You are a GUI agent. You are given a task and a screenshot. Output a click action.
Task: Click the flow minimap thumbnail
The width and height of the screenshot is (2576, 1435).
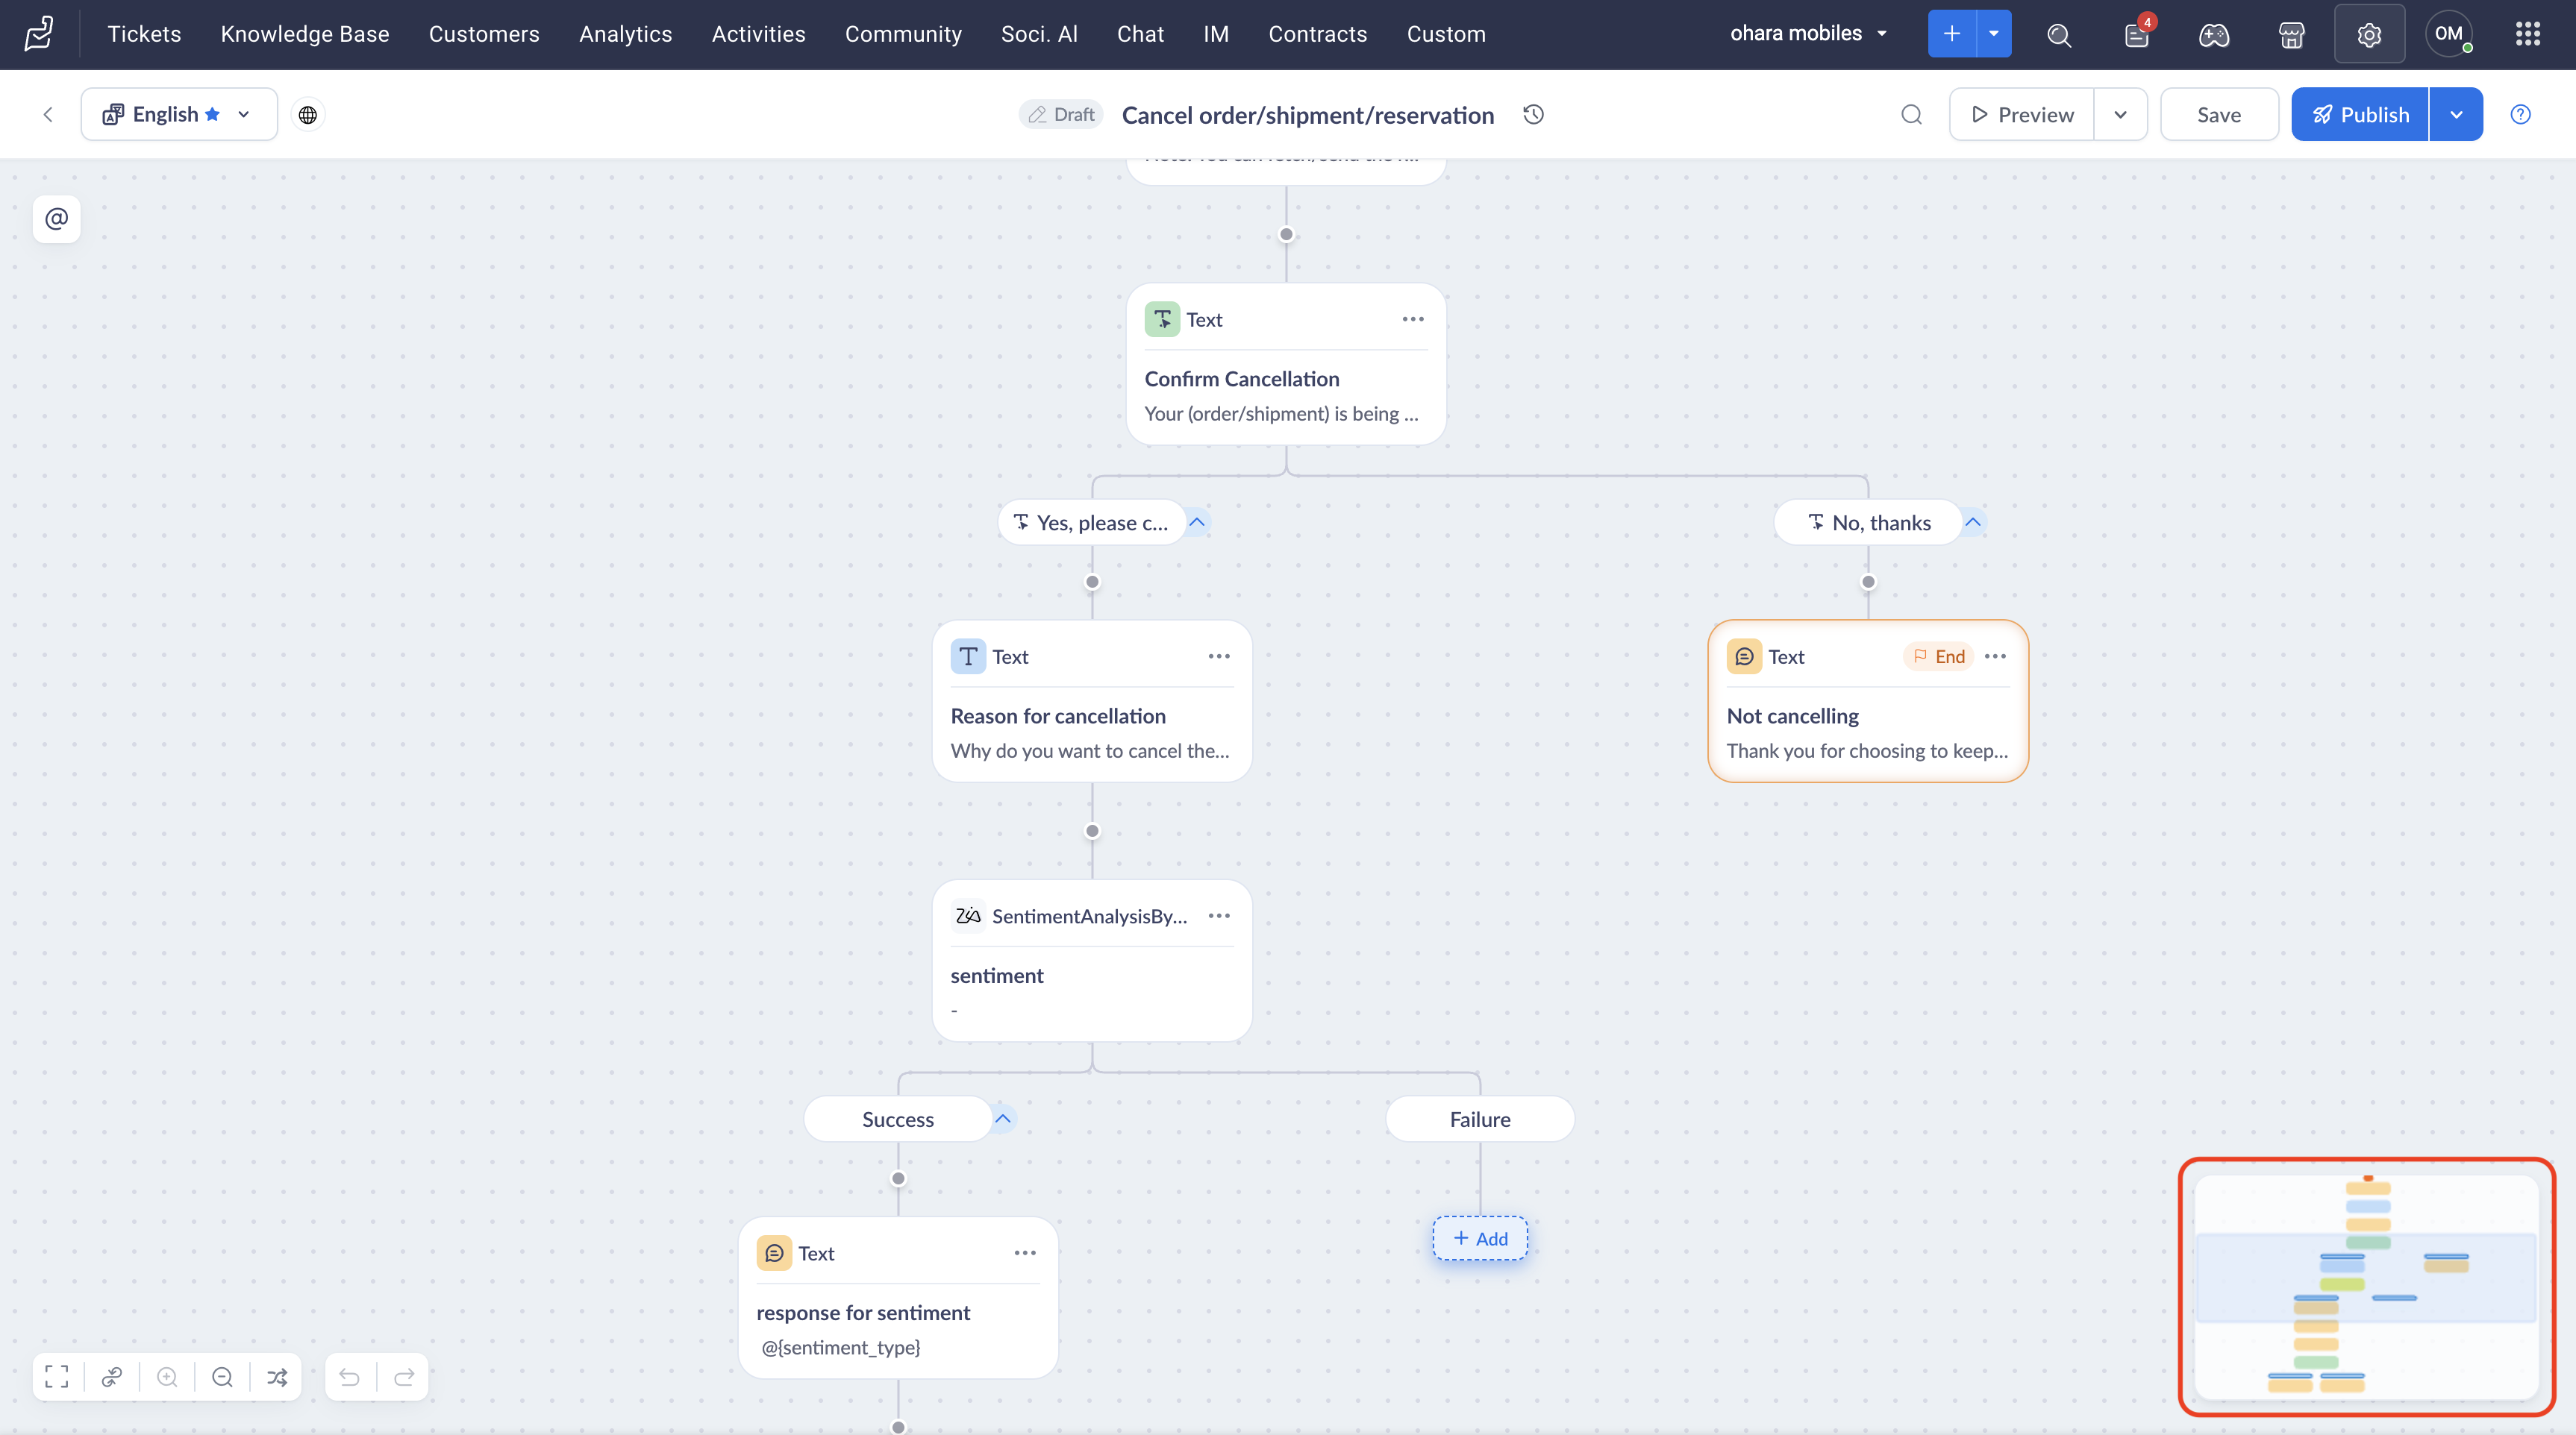[x=2366, y=1286]
